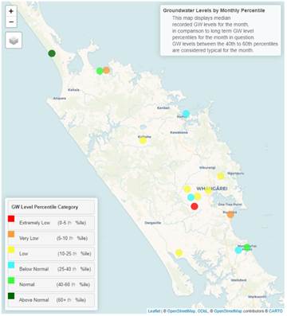Open the map layers control
Screen dimensions: 287x316
coord(14,41)
